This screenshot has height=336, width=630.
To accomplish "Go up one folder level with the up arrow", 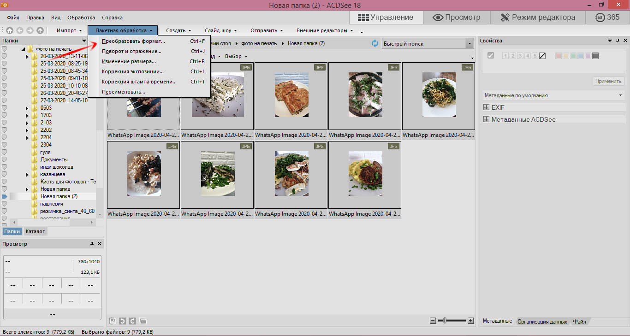I will [40, 30].
